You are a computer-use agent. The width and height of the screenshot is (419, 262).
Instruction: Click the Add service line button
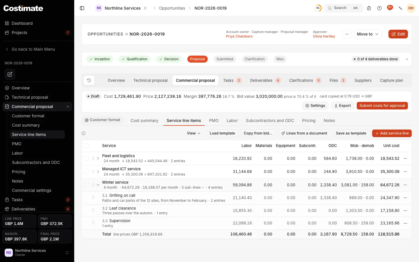point(392,133)
